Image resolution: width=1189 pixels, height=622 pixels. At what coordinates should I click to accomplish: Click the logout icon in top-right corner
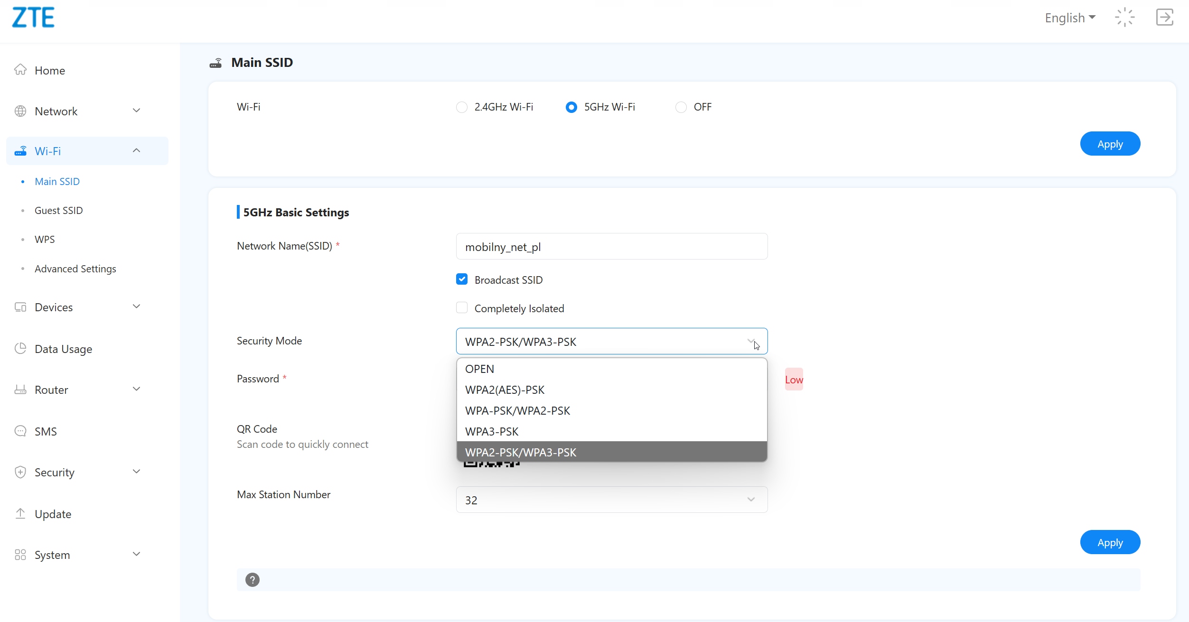1164,18
